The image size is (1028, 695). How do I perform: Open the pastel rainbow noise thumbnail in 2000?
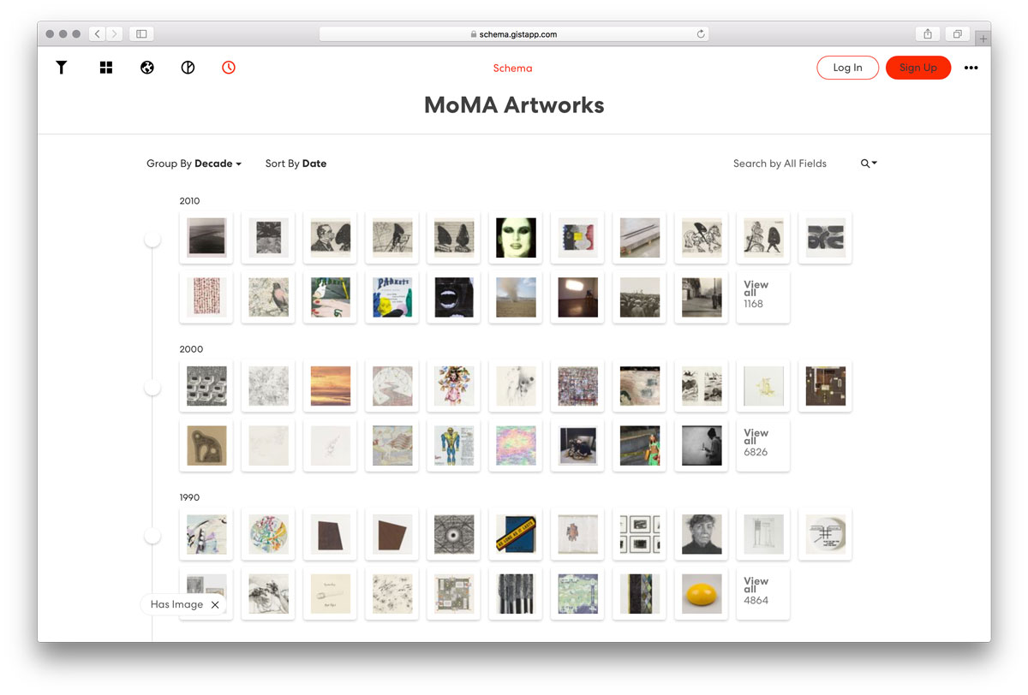516,445
